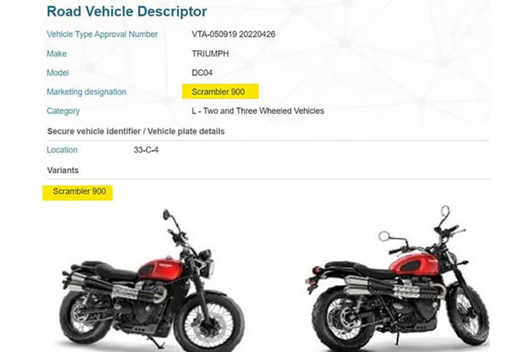Image resolution: width=532 pixels, height=352 pixels.
Task: Select the DC04 model value
Action: click(x=202, y=72)
